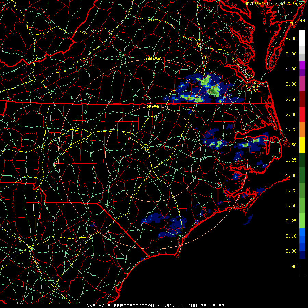Click the 3.00 legend value
The width and height of the screenshot is (308, 308).
click(291, 84)
